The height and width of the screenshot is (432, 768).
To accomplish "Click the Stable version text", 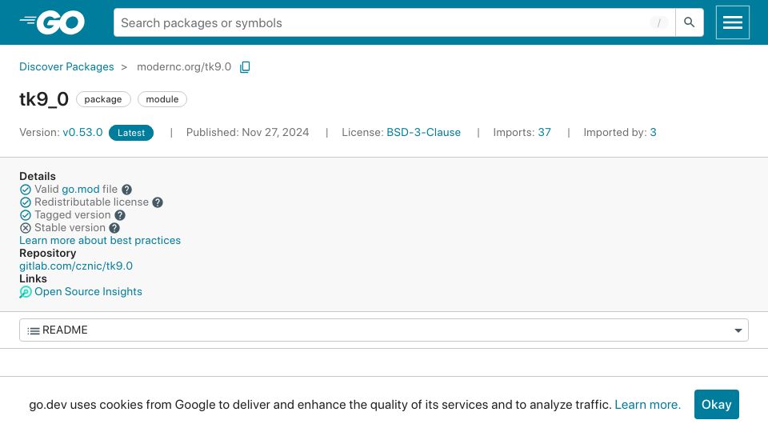I will tap(70, 227).
